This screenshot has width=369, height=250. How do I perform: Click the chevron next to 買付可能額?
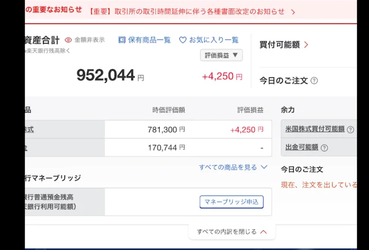[306, 44]
